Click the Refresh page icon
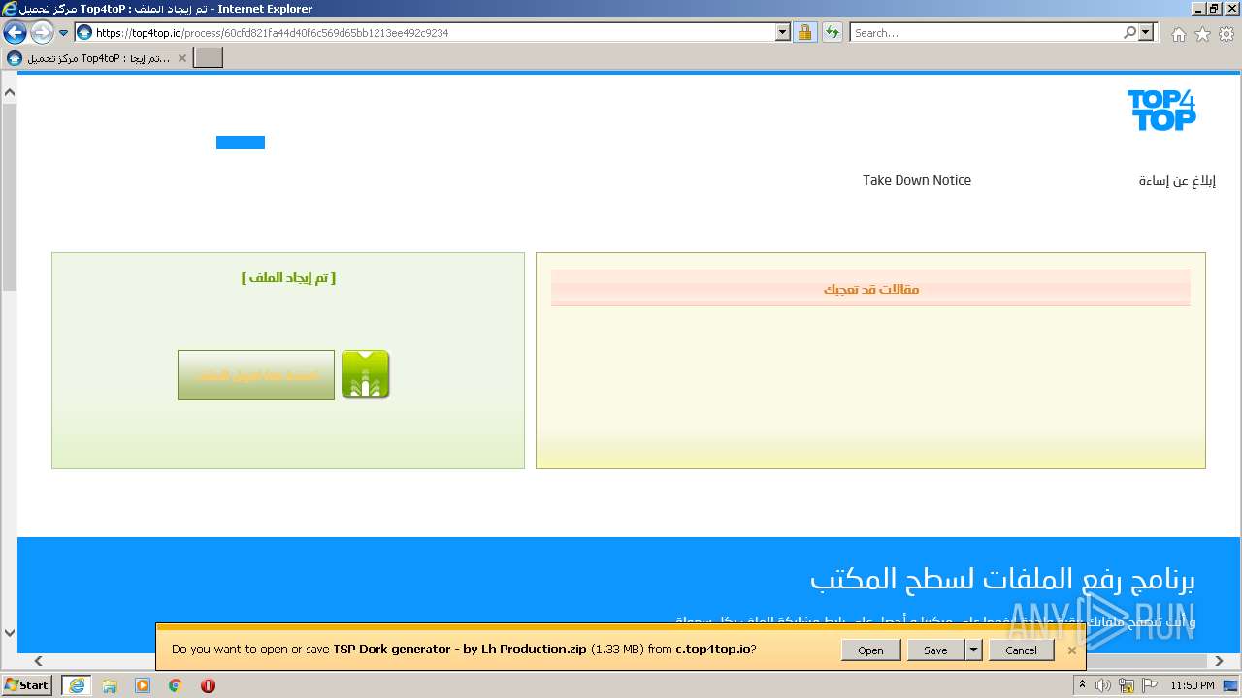Image resolution: width=1242 pixels, height=698 pixels. (x=832, y=32)
